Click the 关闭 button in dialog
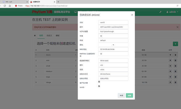 click(121, 96)
